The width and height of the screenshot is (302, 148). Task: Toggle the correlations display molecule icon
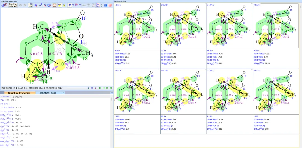98,5
